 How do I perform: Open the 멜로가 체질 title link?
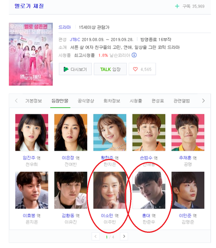point(29,6)
